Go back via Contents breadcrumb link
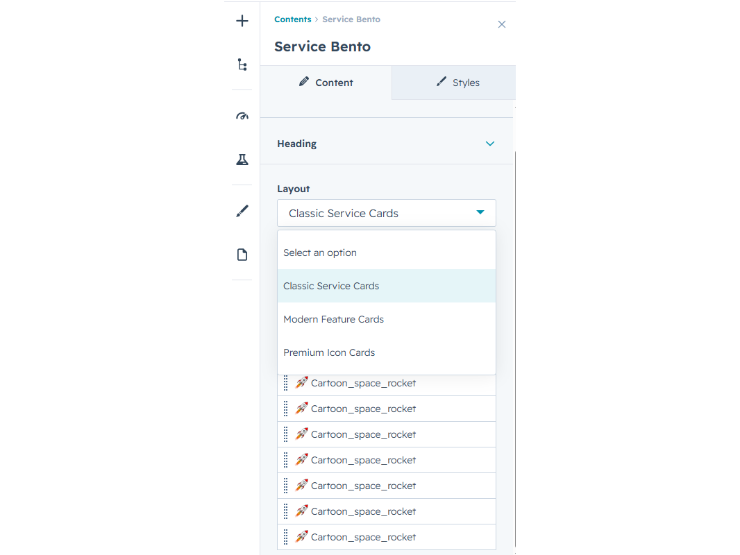This screenshot has height=555, width=740. 293,19
